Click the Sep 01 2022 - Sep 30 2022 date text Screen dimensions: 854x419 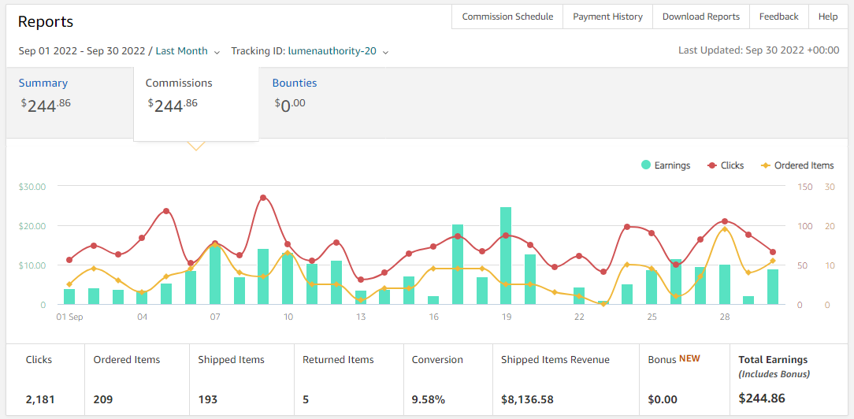pos(82,51)
